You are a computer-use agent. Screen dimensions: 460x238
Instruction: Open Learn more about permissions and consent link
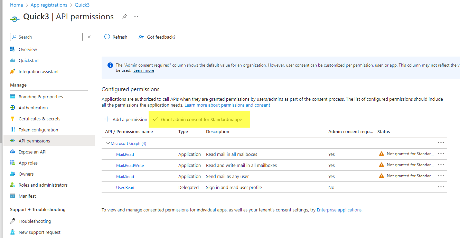point(227,105)
